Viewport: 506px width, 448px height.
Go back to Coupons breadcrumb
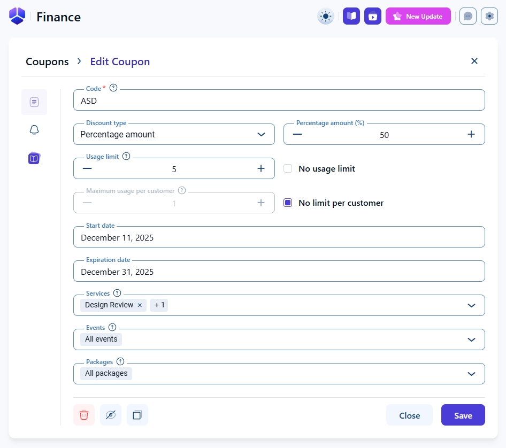(x=47, y=61)
